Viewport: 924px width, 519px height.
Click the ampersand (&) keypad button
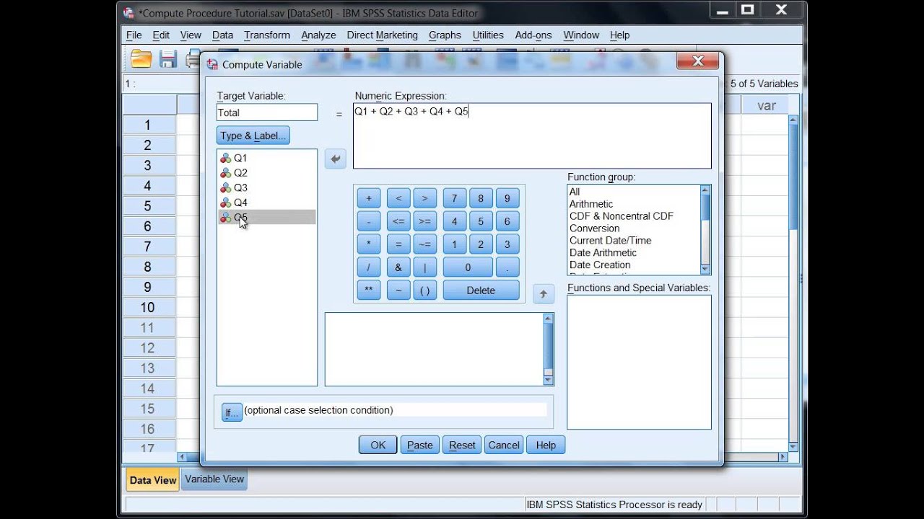point(398,267)
